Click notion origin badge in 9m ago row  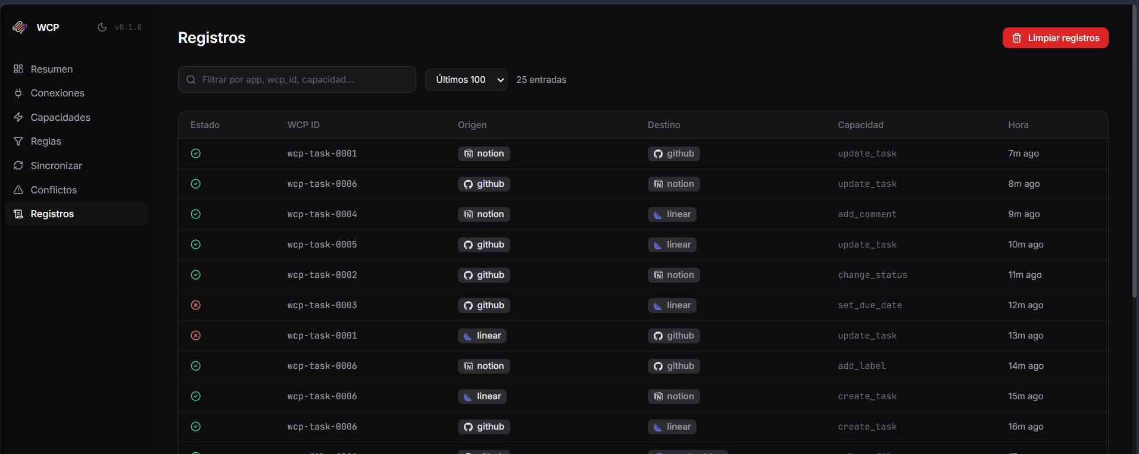483,214
